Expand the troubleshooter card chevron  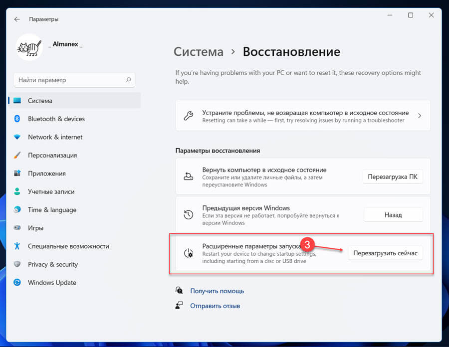(x=420, y=116)
